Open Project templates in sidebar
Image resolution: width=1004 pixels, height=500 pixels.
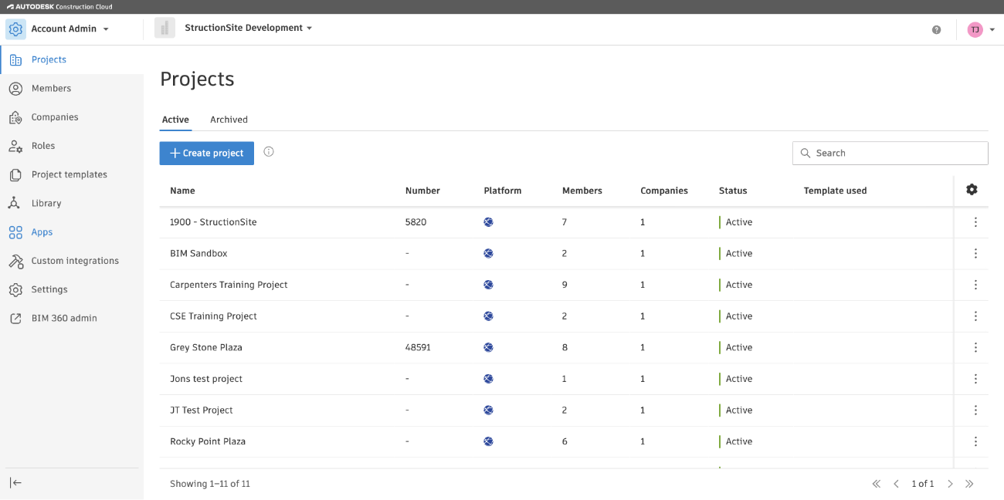point(69,175)
